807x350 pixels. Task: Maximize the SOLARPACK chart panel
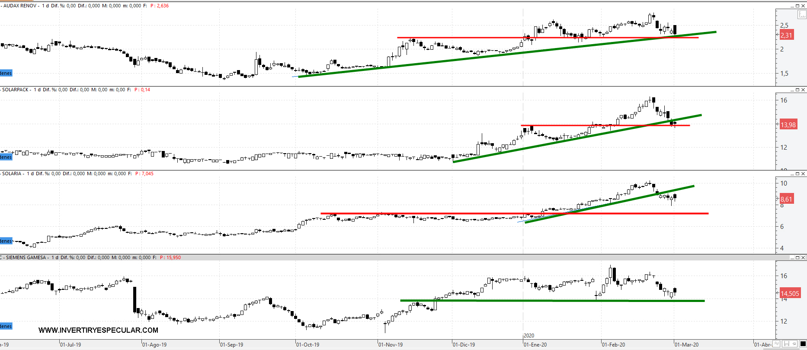(x=797, y=90)
